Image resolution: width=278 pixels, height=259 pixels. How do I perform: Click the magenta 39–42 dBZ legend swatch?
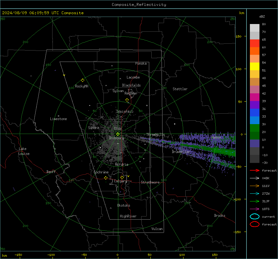tap(255, 97)
